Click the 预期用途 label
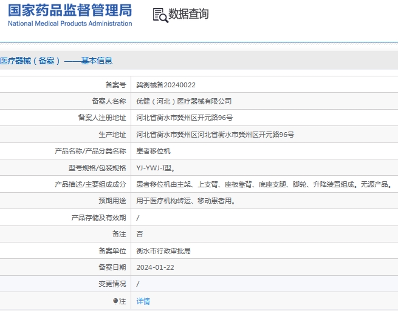The height and width of the screenshot is (314, 398). [112, 201]
